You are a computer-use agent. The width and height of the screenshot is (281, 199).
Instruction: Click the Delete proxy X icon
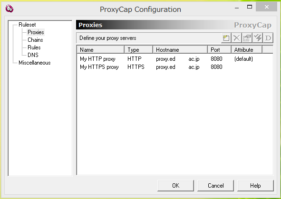point(237,38)
